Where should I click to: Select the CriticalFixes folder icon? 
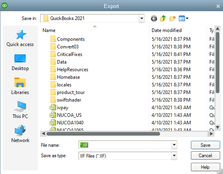tap(53, 54)
